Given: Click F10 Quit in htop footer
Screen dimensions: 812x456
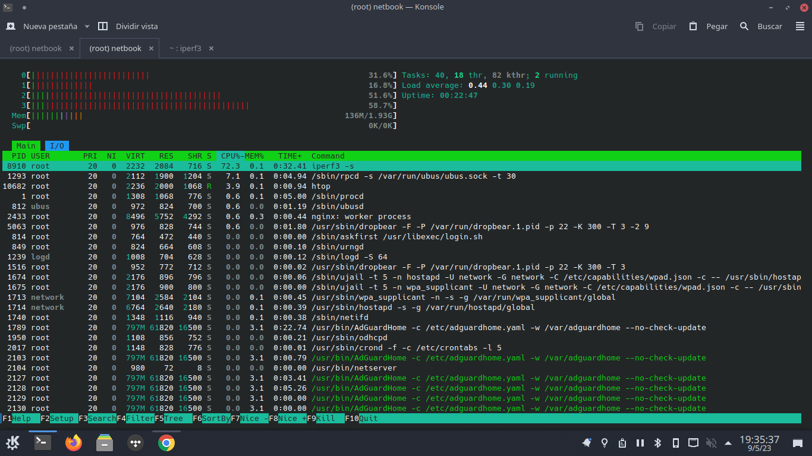Looking at the screenshot, I should [x=361, y=418].
